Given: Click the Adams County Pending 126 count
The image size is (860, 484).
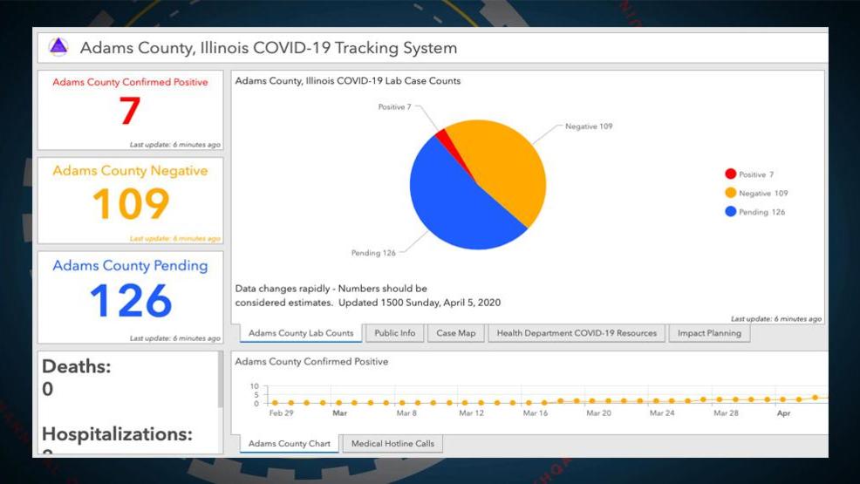Looking at the screenshot, I should [130, 301].
